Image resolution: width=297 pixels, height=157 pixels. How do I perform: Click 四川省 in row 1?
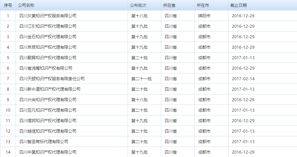tap(171, 16)
